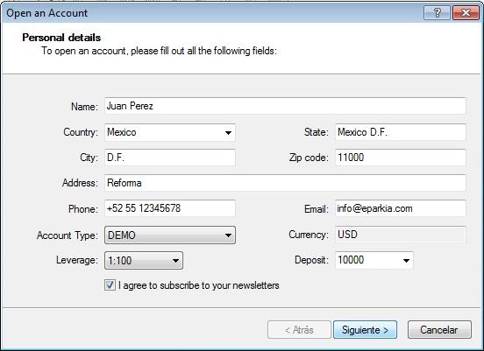Screen dimensions: 484x351
Task: Click the Email field
Action: (x=401, y=208)
